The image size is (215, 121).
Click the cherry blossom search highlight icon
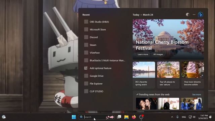point(110,117)
